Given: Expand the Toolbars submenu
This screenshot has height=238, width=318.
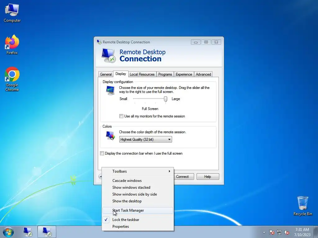Looking at the screenshot, I should click(x=138, y=171).
